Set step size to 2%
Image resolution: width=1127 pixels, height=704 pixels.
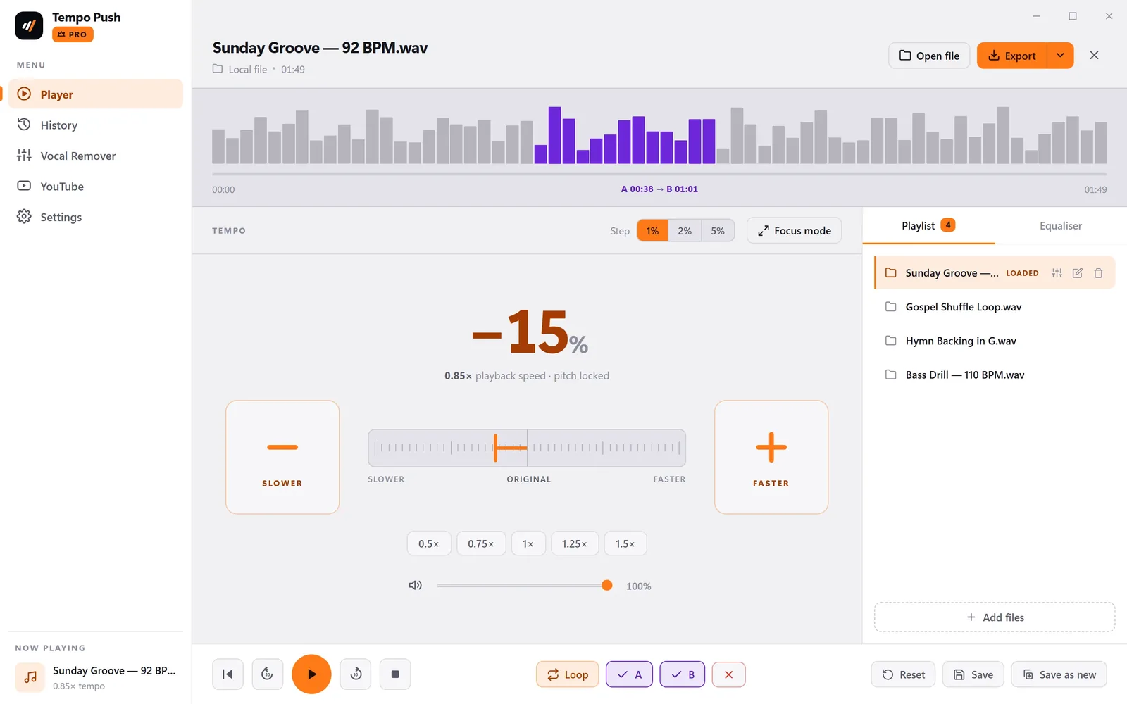685,231
